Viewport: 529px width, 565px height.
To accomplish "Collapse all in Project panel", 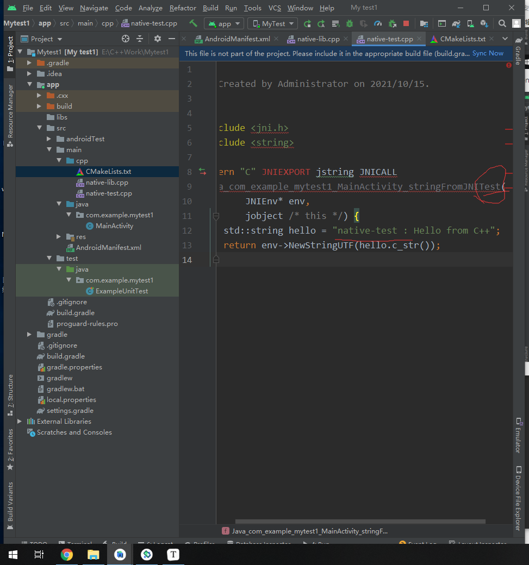I will 140,39.
